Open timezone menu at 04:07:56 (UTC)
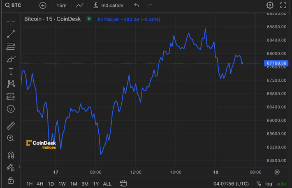The width and height of the screenshot is (292, 188). 231,184
